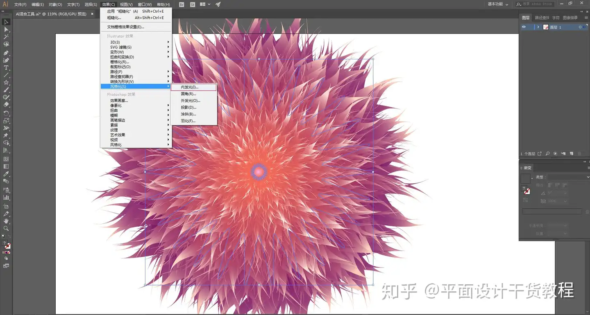The width and height of the screenshot is (590, 315).
Task: Open the 基本功能 workspace dropdown
Action: (x=498, y=4)
